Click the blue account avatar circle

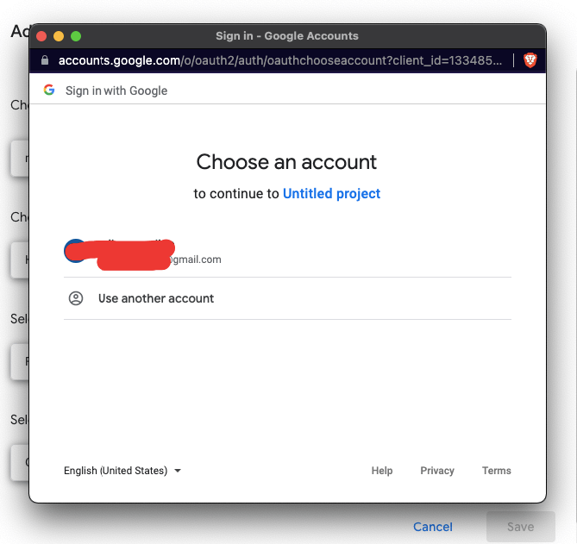click(x=75, y=251)
